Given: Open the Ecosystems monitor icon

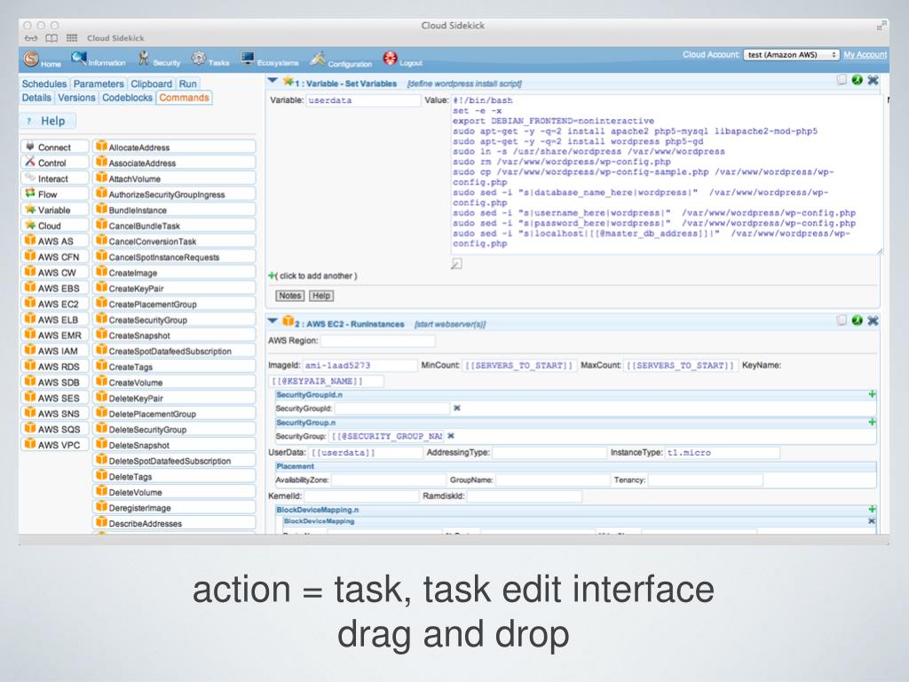Looking at the screenshot, I should point(248,58).
